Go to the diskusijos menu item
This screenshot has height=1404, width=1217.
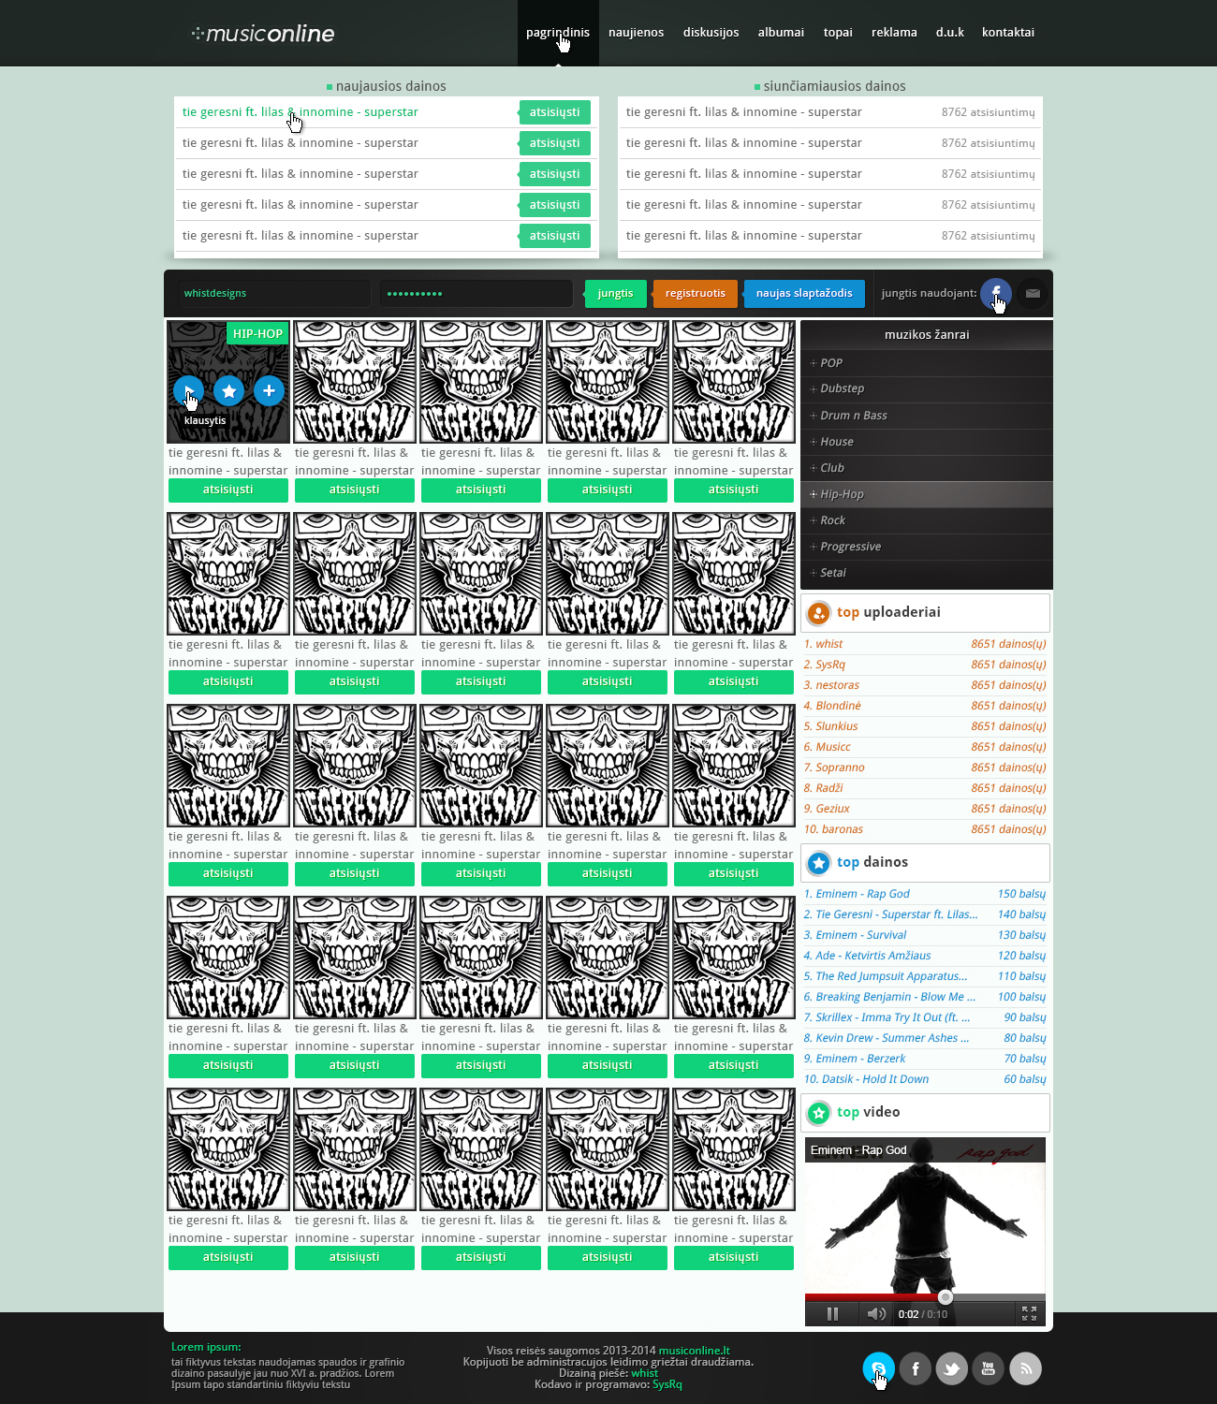tap(711, 33)
